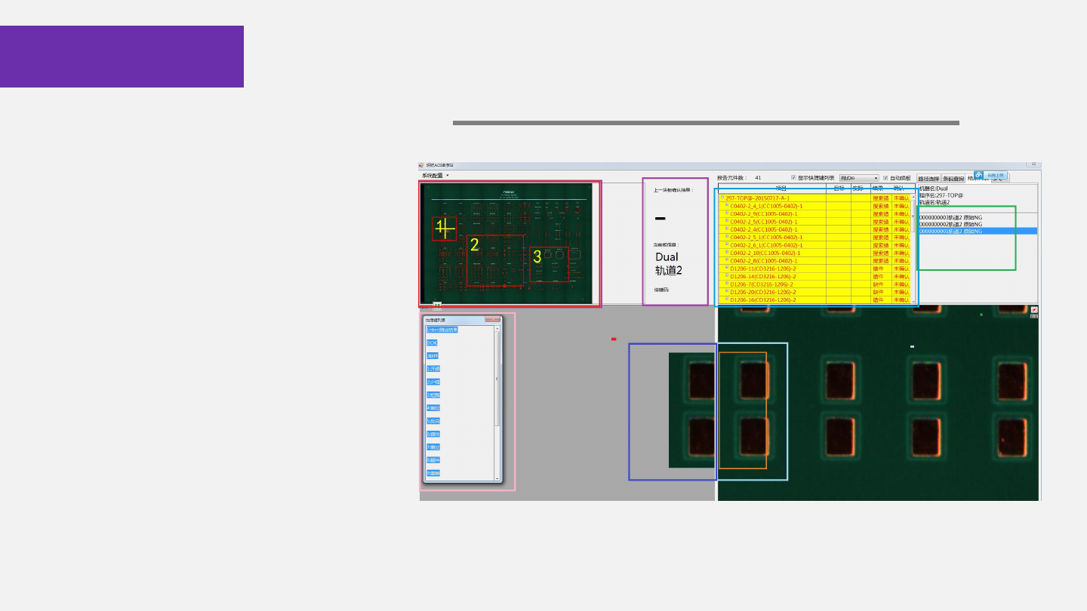
Task: Open the 系统配置 menu
Action: [435, 175]
